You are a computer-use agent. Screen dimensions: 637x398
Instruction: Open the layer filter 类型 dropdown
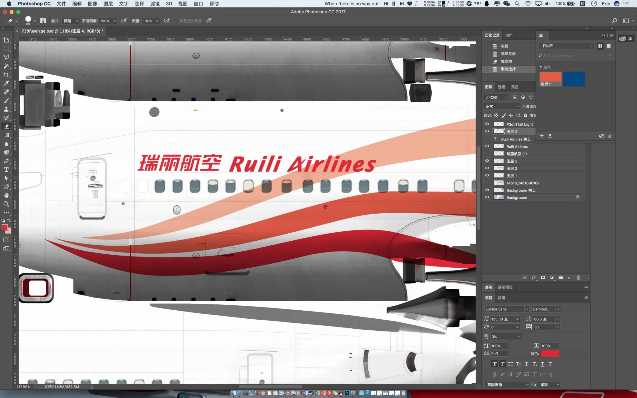click(496, 97)
